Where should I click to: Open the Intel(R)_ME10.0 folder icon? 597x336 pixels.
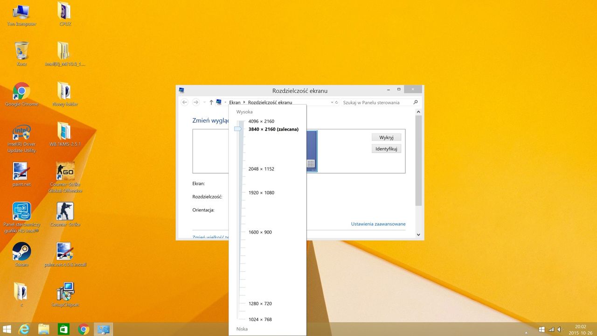[x=65, y=55]
